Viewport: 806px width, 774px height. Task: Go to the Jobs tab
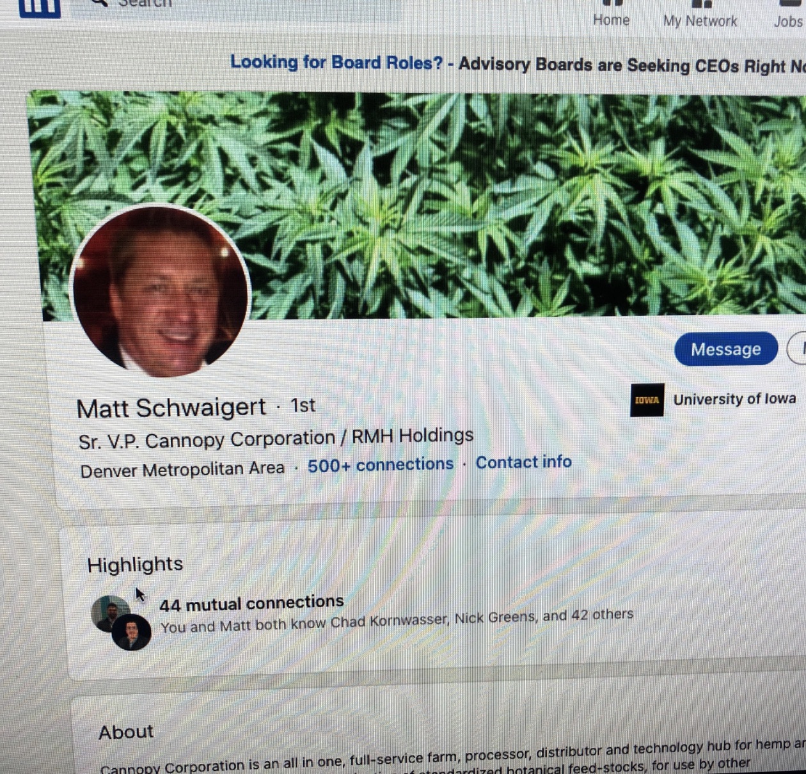pos(788,22)
